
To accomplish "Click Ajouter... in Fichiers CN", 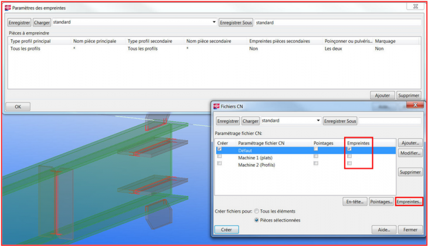I will coord(410,143).
